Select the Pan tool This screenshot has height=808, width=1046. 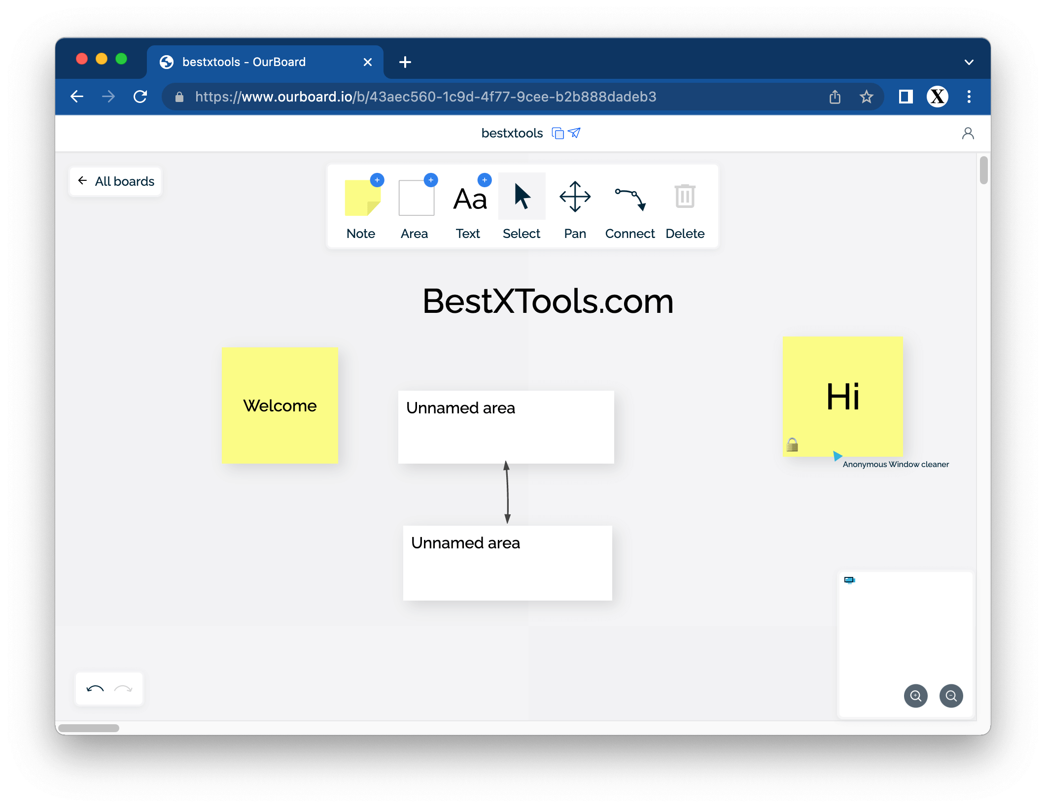[575, 198]
